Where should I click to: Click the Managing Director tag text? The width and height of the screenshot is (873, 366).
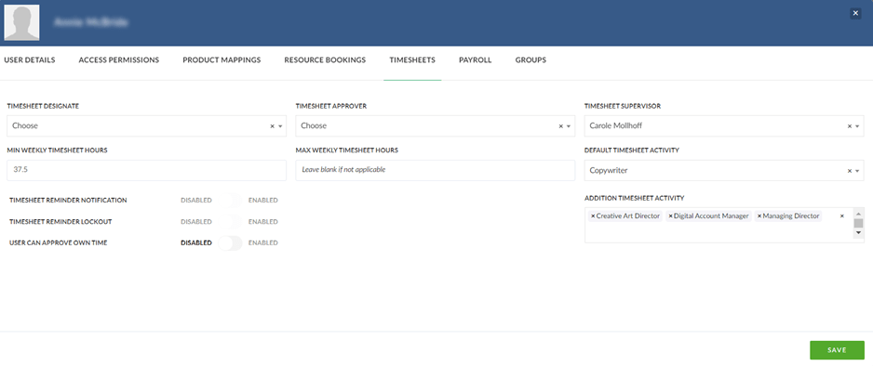click(x=791, y=216)
